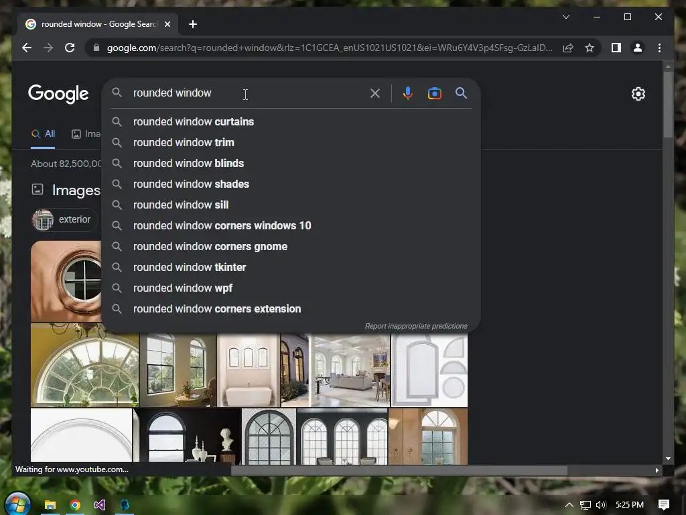The image size is (686, 515).
Task: Switch to the All results tab
Action: point(43,134)
